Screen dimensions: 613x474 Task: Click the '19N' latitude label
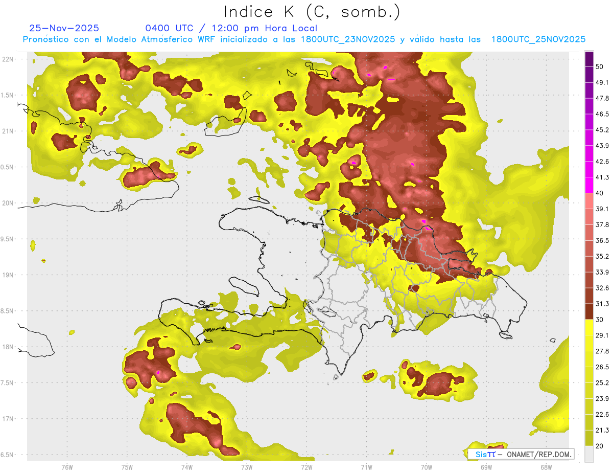pos(8,275)
